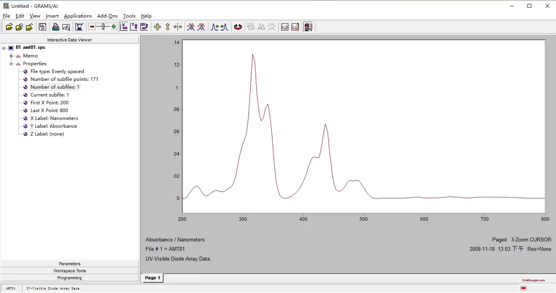Select the 'Y Label: Absorbance' property
556x293 pixels.
(54, 126)
